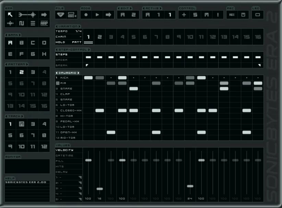Select ORDER row in step control

tap(62, 60)
